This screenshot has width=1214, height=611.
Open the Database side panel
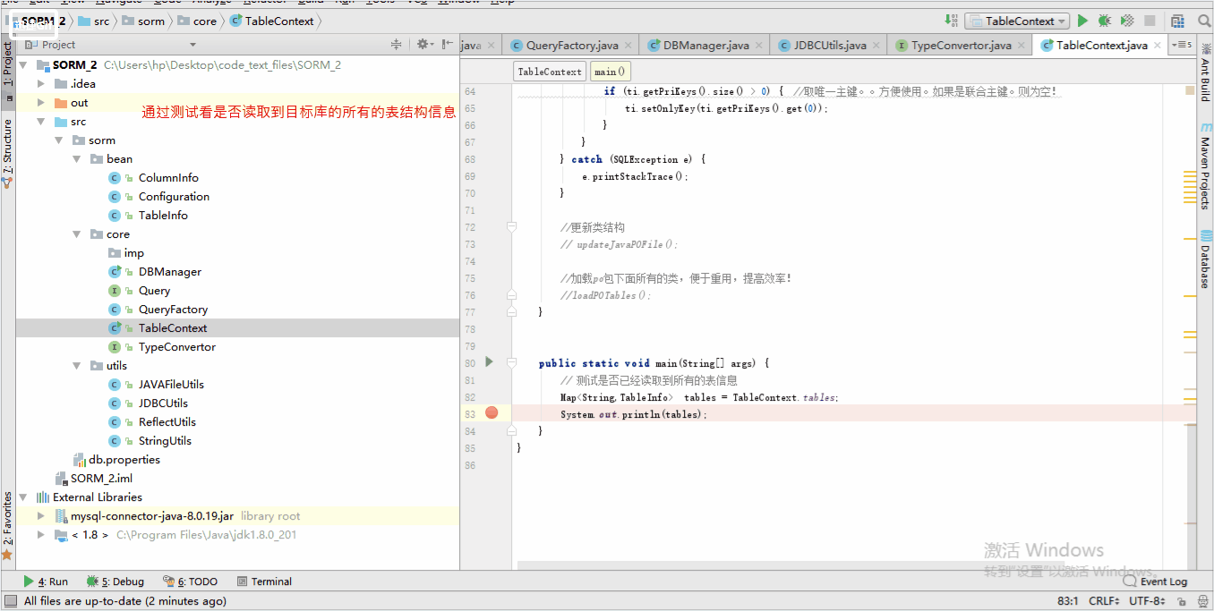point(1205,260)
